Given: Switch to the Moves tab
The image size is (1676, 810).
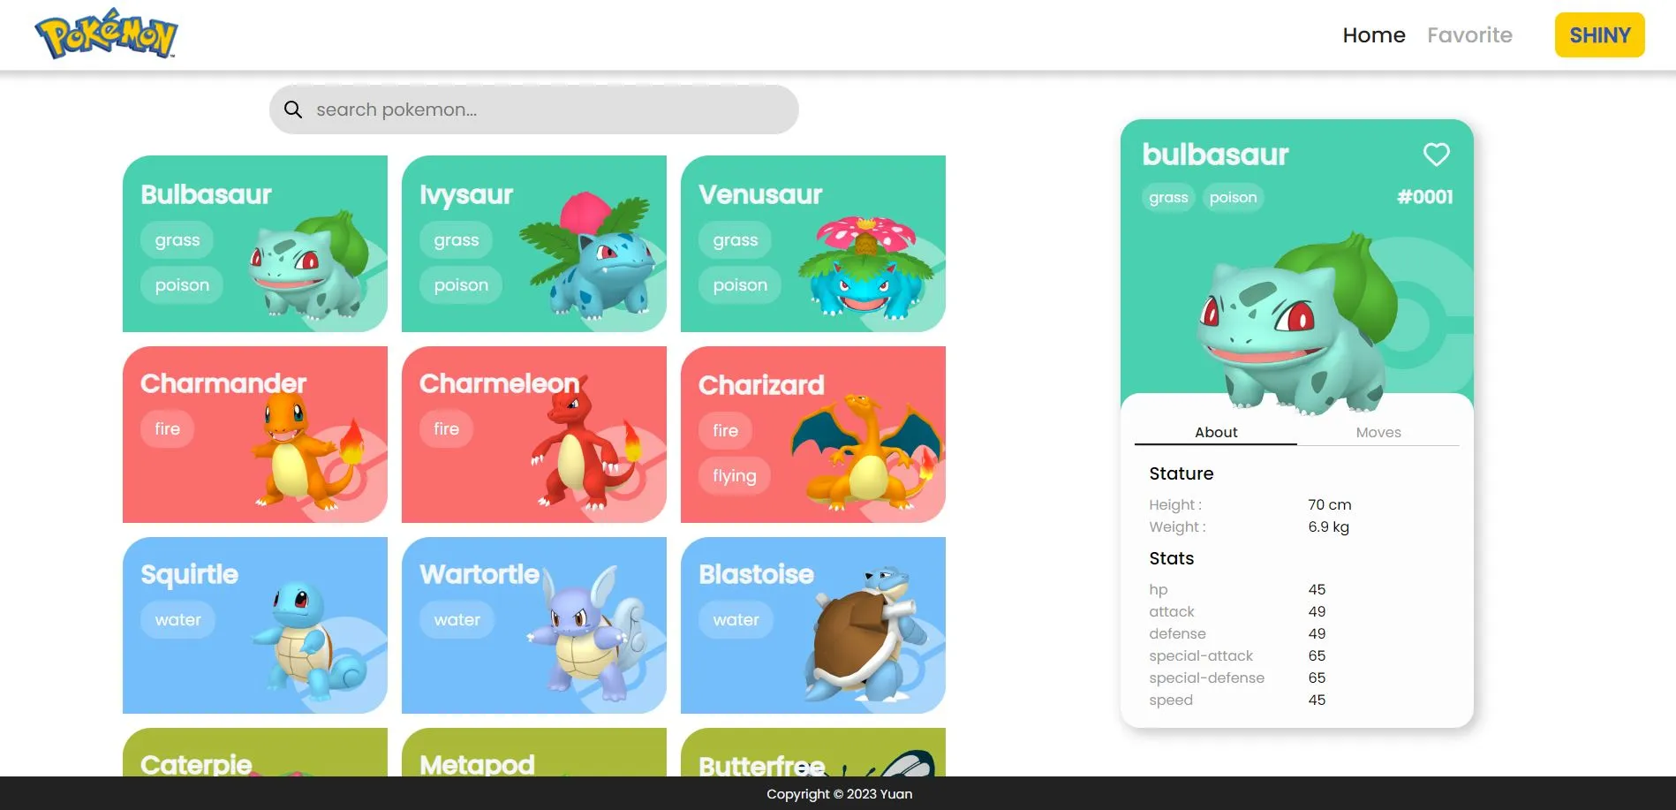Looking at the screenshot, I should (x=1378, y=433).
